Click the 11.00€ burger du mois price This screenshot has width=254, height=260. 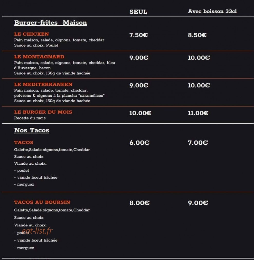[x=198, y=113]
